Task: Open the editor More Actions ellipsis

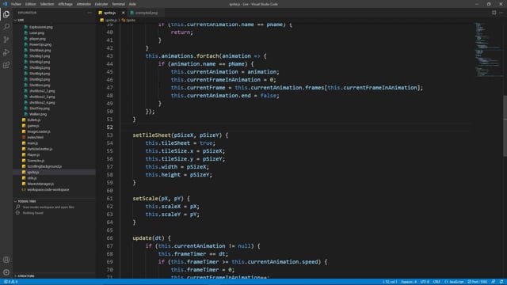Action: (501, 13)
